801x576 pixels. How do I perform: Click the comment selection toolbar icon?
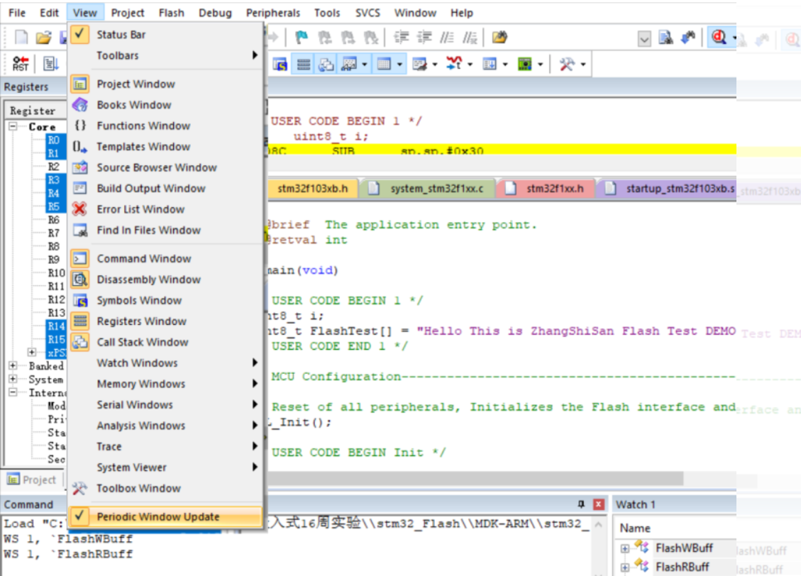coord(447,38)
